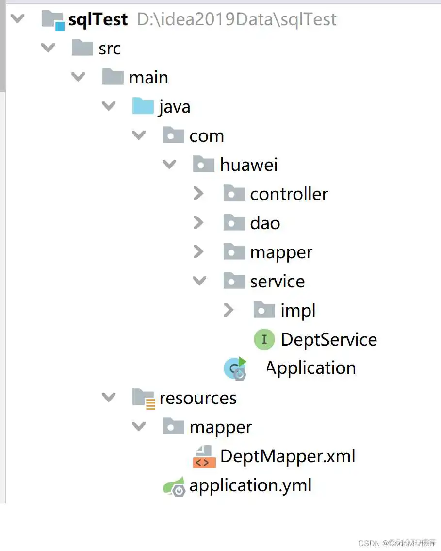Click the impl package icon
Viewport: 441px width, 551px height.
pos(264,310)
